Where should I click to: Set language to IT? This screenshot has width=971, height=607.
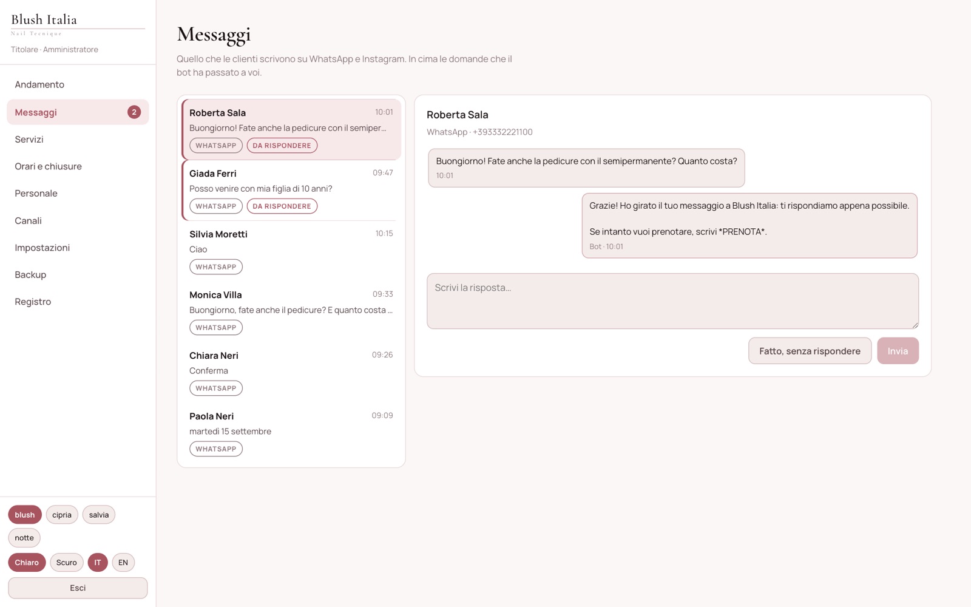point(98,563)
